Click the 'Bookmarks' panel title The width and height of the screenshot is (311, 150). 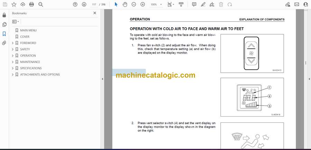[19, 13]
